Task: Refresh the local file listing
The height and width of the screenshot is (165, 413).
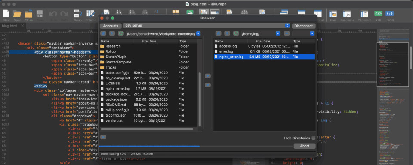Action: click(x=121, y=33)
